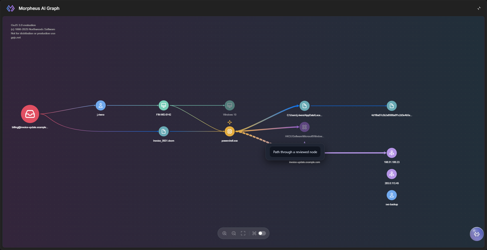Select the j.rivera user node

coord(100,105)
